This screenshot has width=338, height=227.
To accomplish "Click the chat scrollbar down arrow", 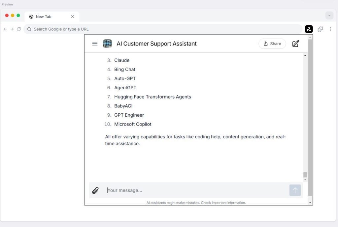I will click(305, 180).
